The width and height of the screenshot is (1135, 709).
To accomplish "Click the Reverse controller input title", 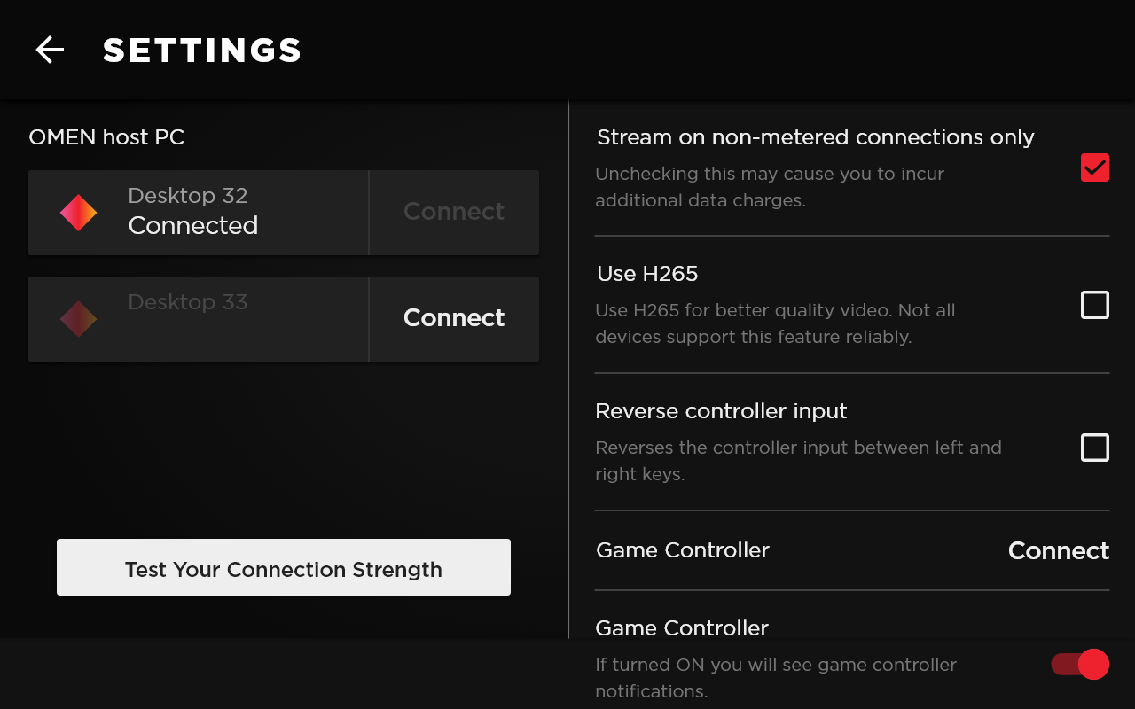I will click(721, 411).
